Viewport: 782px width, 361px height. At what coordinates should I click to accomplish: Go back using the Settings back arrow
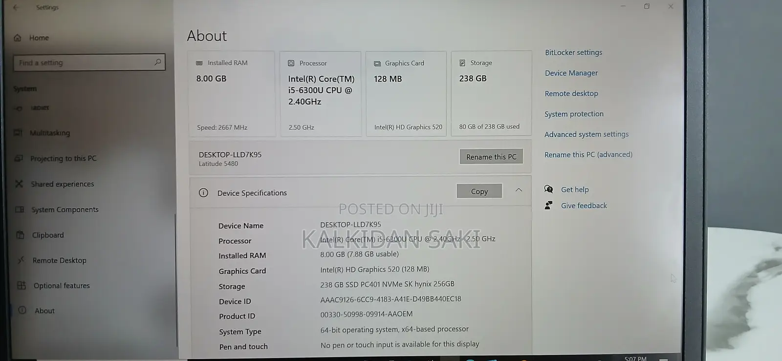[x=16, y=7]
